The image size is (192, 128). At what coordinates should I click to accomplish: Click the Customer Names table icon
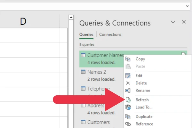pos(83,55)
